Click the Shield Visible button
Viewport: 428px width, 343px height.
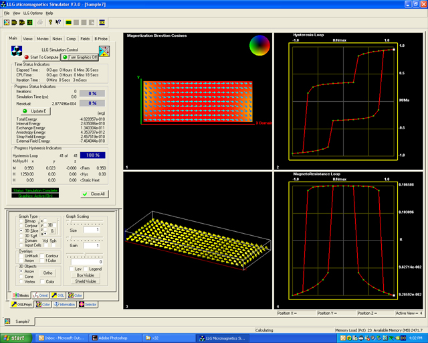(86, 281)
